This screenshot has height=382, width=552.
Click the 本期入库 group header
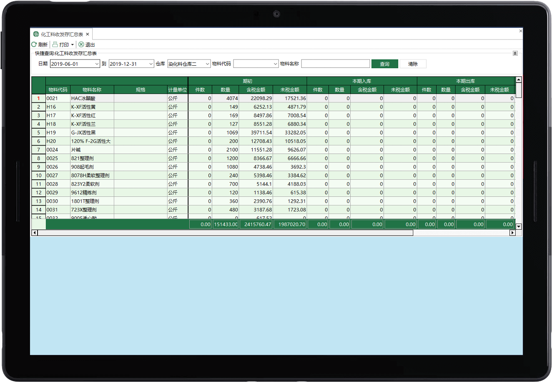tap(362, 81)
